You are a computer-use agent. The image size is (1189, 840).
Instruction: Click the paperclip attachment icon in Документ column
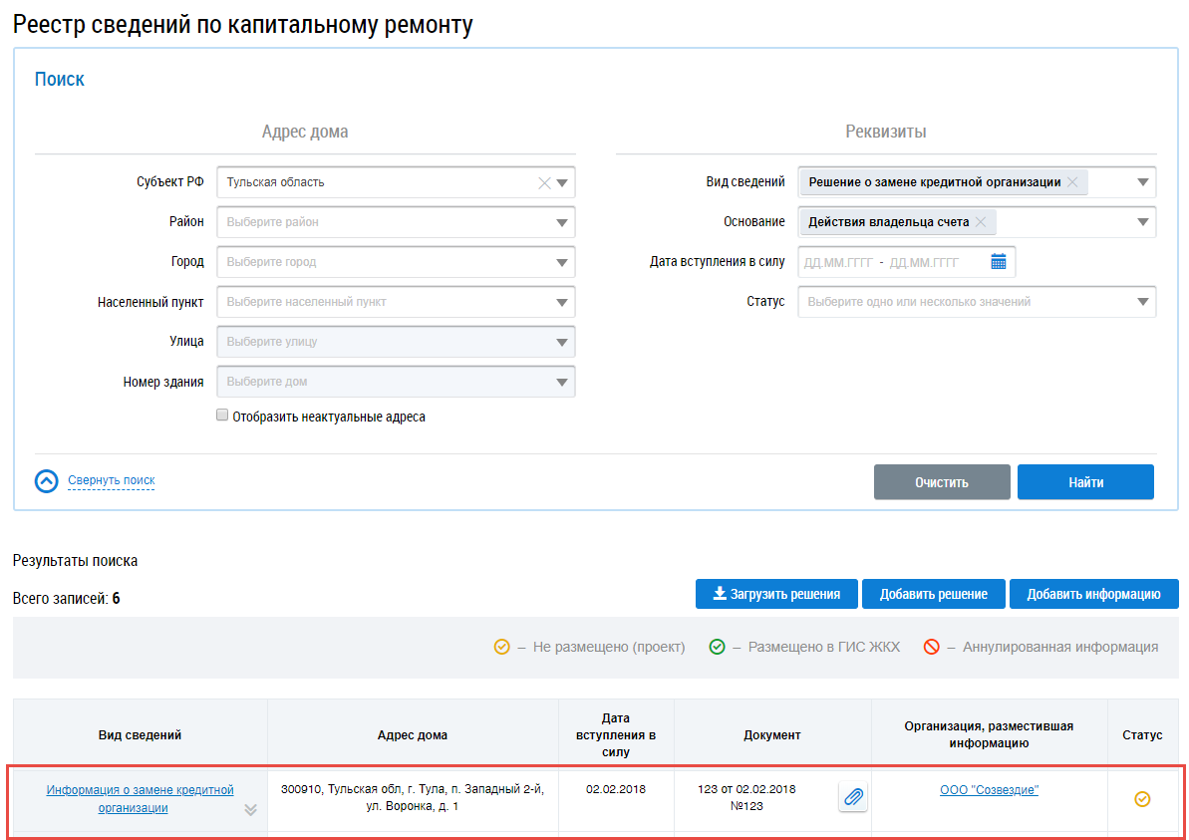coord(853,797)
